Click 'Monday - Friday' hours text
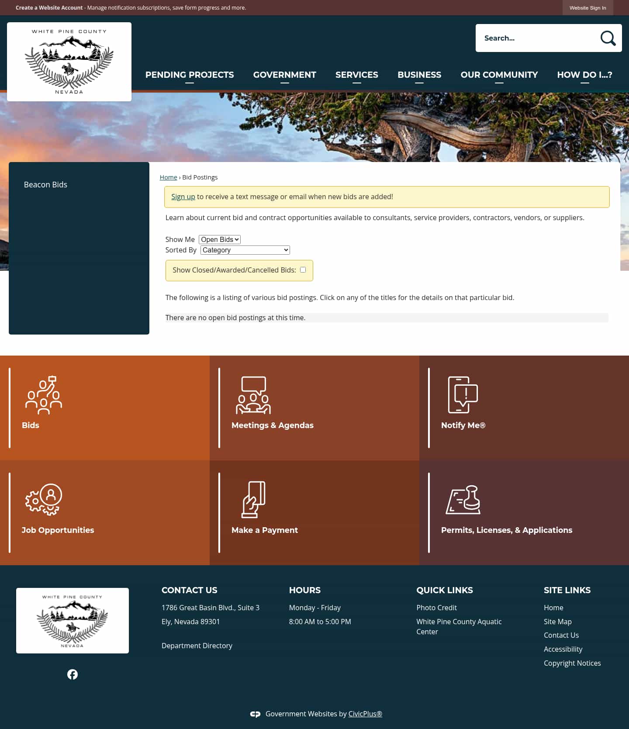Image resolution: width=629 pixels, height=729 pixels. pyautogui.click(x=315, y=608)
